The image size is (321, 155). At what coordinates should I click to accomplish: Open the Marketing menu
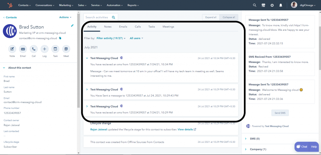[66, 5]
